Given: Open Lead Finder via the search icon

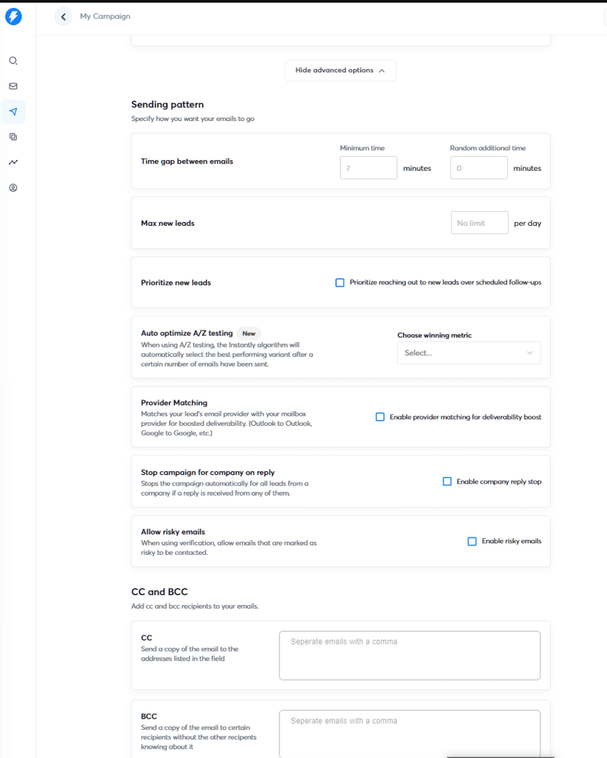Looking at the screenshot, I should coord(13,60).
